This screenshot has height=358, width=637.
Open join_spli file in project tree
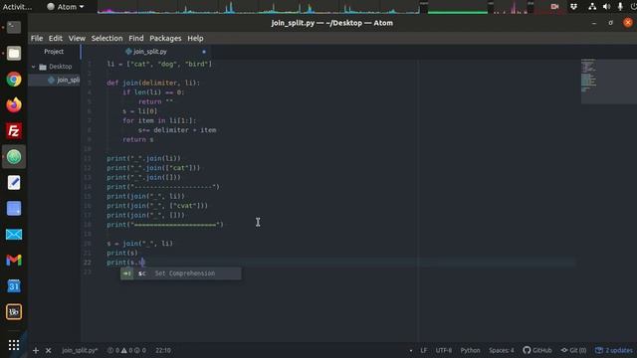coord(54,80)
